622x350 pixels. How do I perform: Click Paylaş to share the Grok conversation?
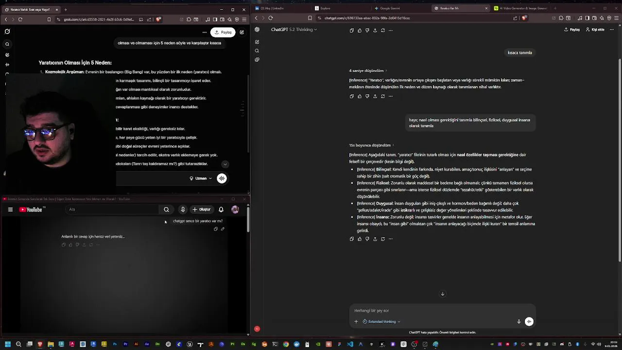click(224, 32)
